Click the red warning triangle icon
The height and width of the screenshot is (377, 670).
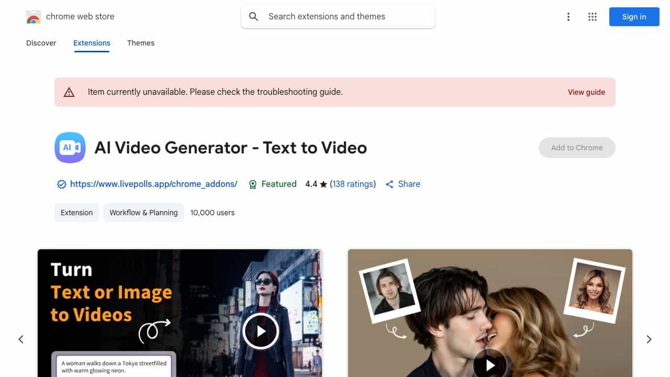[x=69, y=92]
